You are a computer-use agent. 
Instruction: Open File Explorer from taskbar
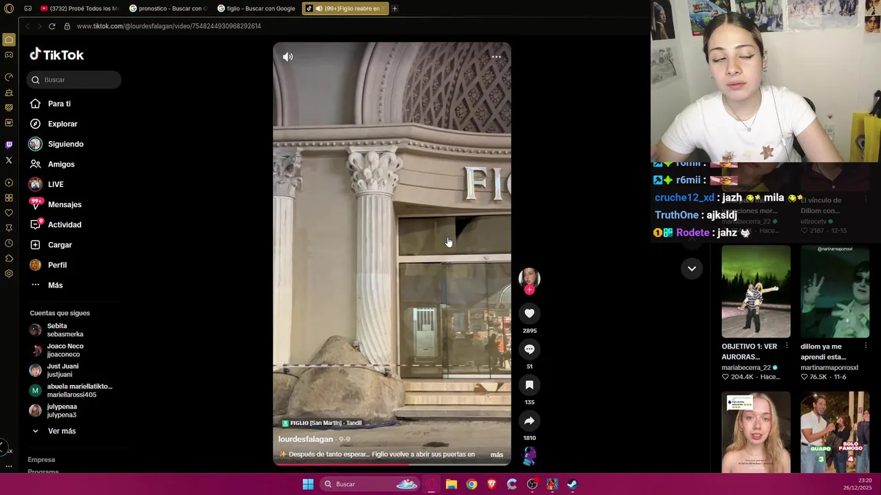[452, 484]
